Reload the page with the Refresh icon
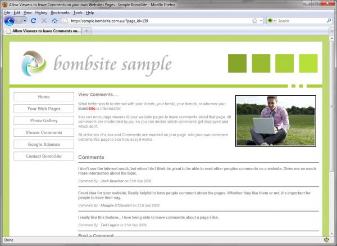 point(33,21)
